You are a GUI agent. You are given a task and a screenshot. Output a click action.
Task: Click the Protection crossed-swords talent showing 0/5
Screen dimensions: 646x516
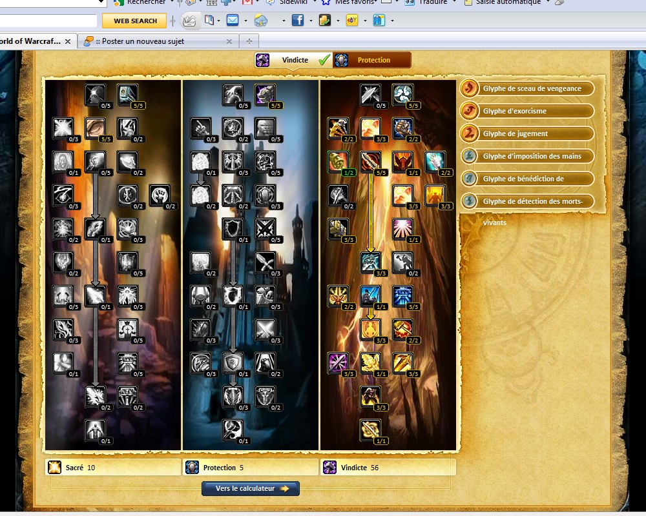click(x=266, y=229)
